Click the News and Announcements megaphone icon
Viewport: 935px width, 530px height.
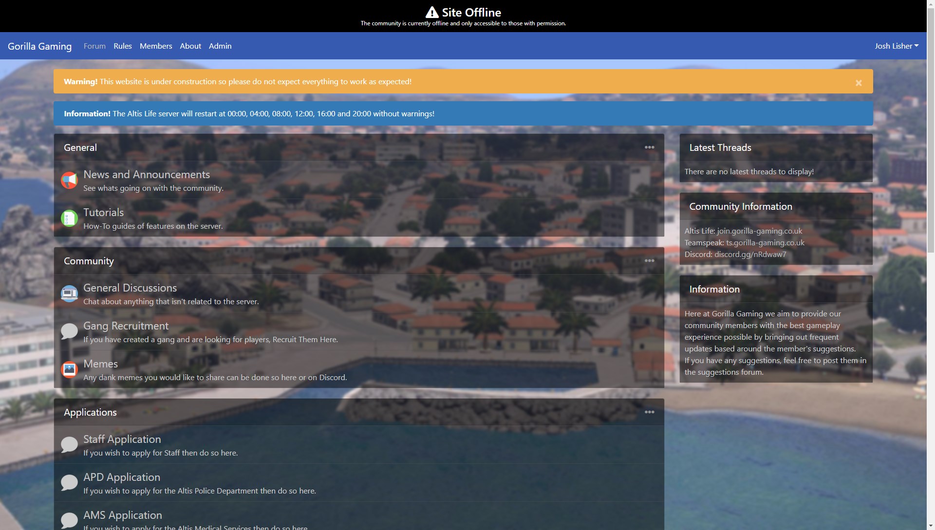pos(69,181)
